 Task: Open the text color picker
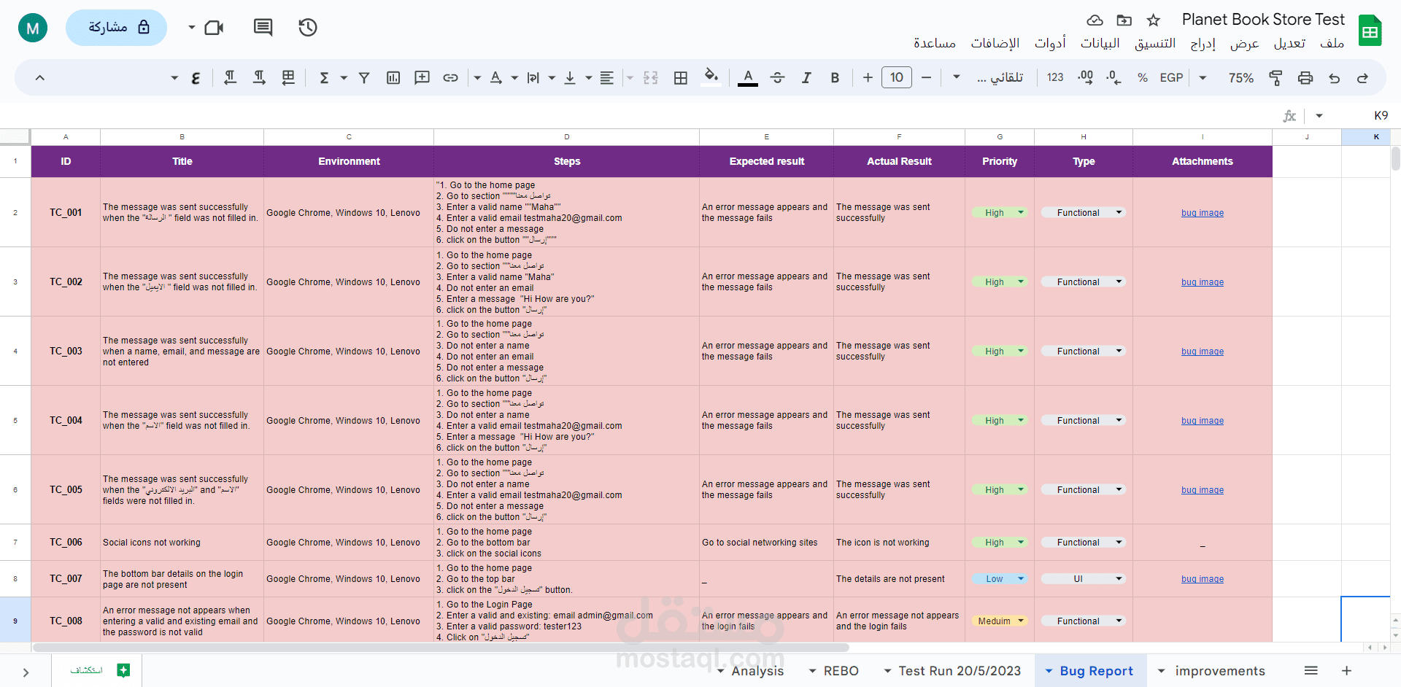pos(747,77)
